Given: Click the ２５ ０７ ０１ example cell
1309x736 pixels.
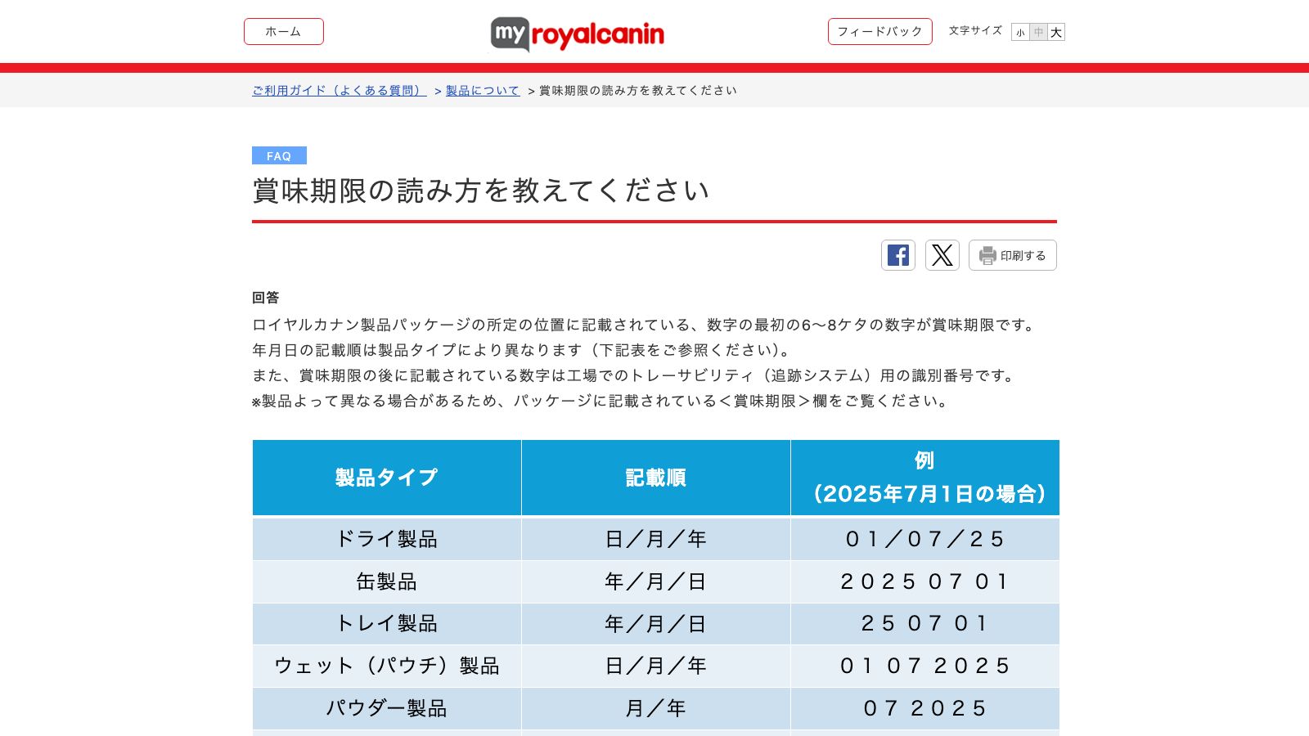Looking at the screenshot, I should [925, 624].
